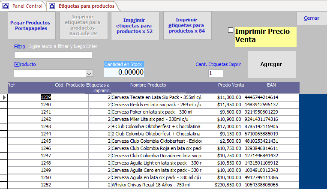This screenshot has height=189, width=327.
Task: Click 4 Club Colombia Oktoberfest + Chocolatina
Action: 156,126
